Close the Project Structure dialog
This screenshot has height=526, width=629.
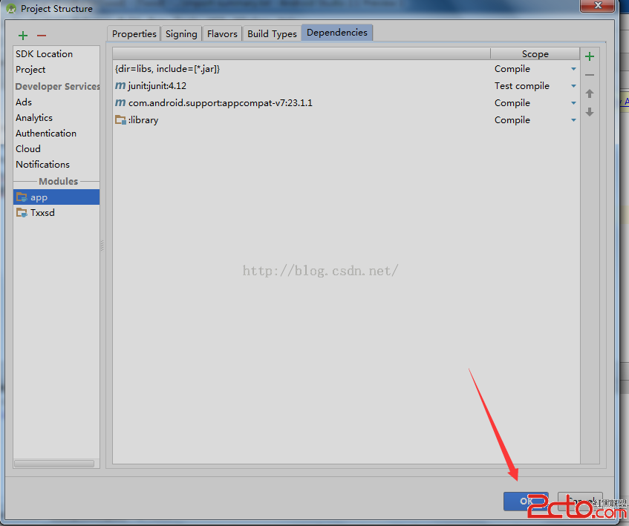click(x=598, y=5)
